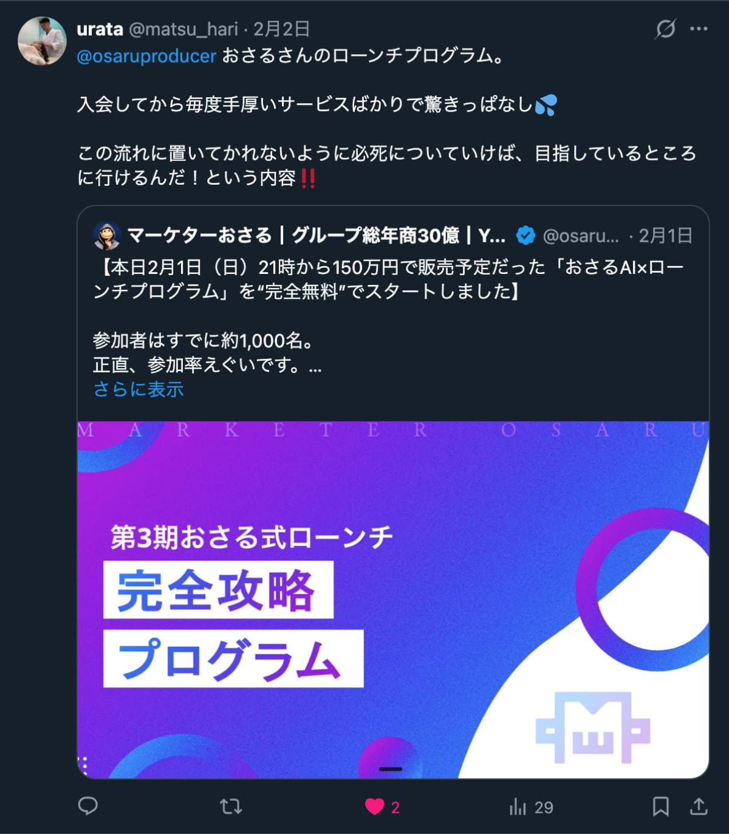Click the Grok circle slash icon
Screen dimensions: 729x834
tap(666, 29)
